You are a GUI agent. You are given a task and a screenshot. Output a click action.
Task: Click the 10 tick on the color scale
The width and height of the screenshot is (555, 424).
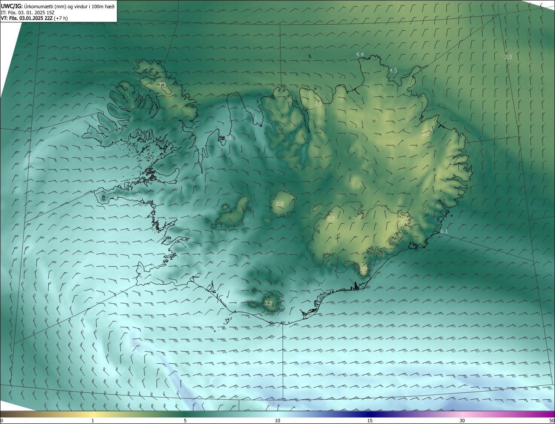(277, 421)
